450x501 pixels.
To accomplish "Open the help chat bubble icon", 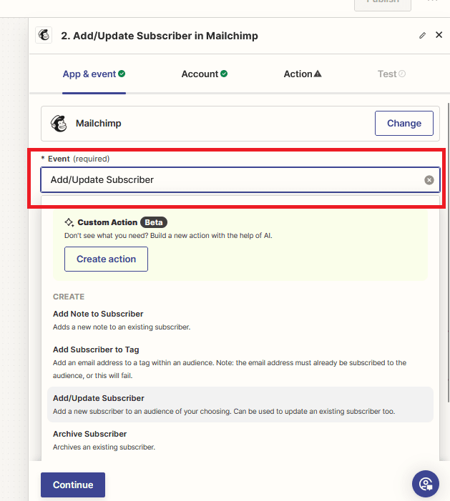I will [426, 484].
